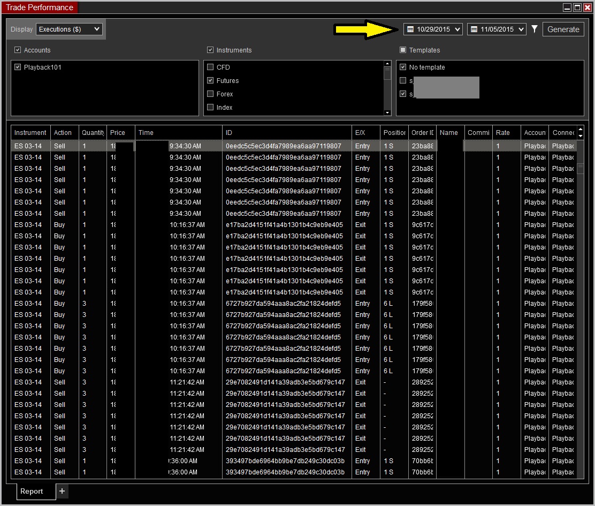
Task: Open the start date calendar icon 10/29/2015
Action: (x=410, y=29)
